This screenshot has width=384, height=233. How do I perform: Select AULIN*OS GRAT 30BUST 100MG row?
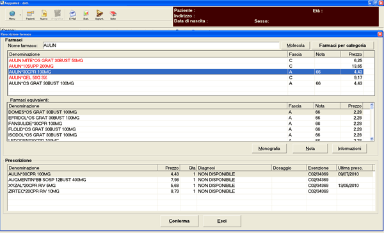186,83
